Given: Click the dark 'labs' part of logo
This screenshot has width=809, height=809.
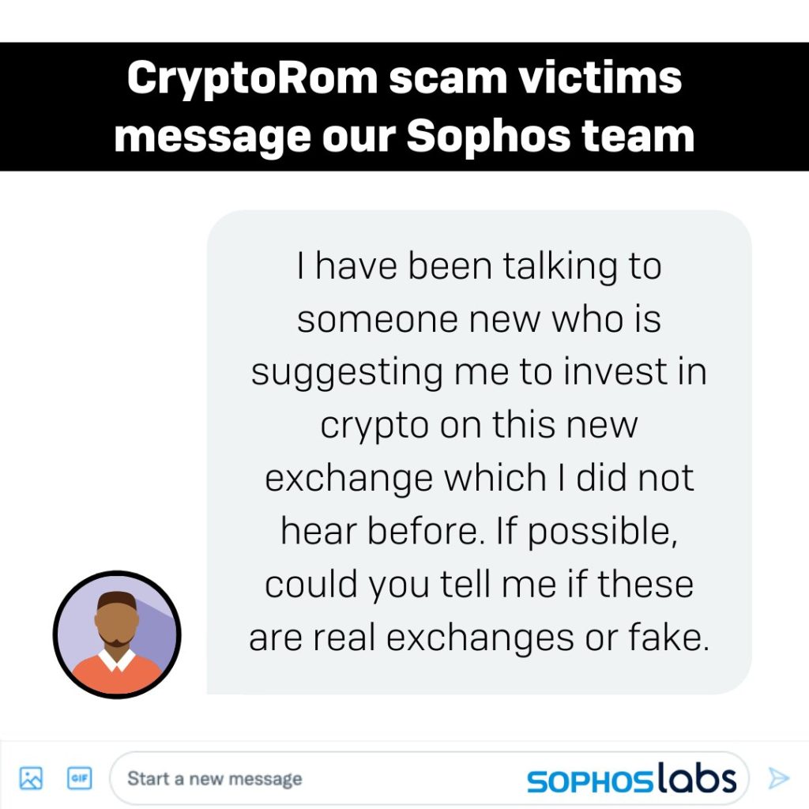Looking at the screenshot, I should tap(696, 777).
